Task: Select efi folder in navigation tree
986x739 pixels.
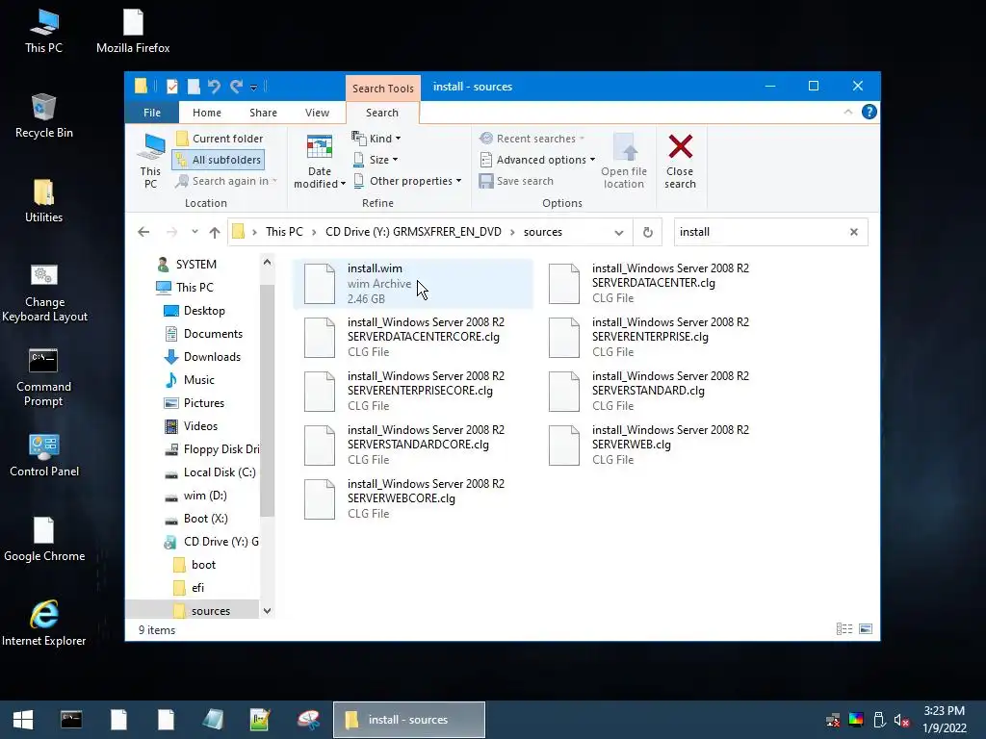Action: point(197,588)
